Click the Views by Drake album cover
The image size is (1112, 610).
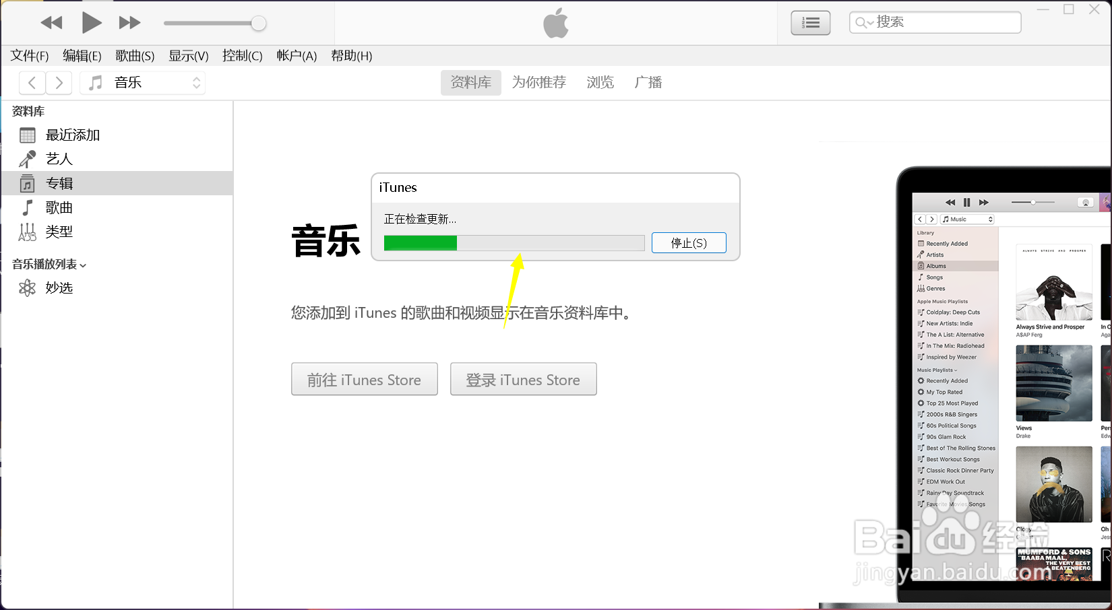pyautogui.click(x=1054, y=383)
